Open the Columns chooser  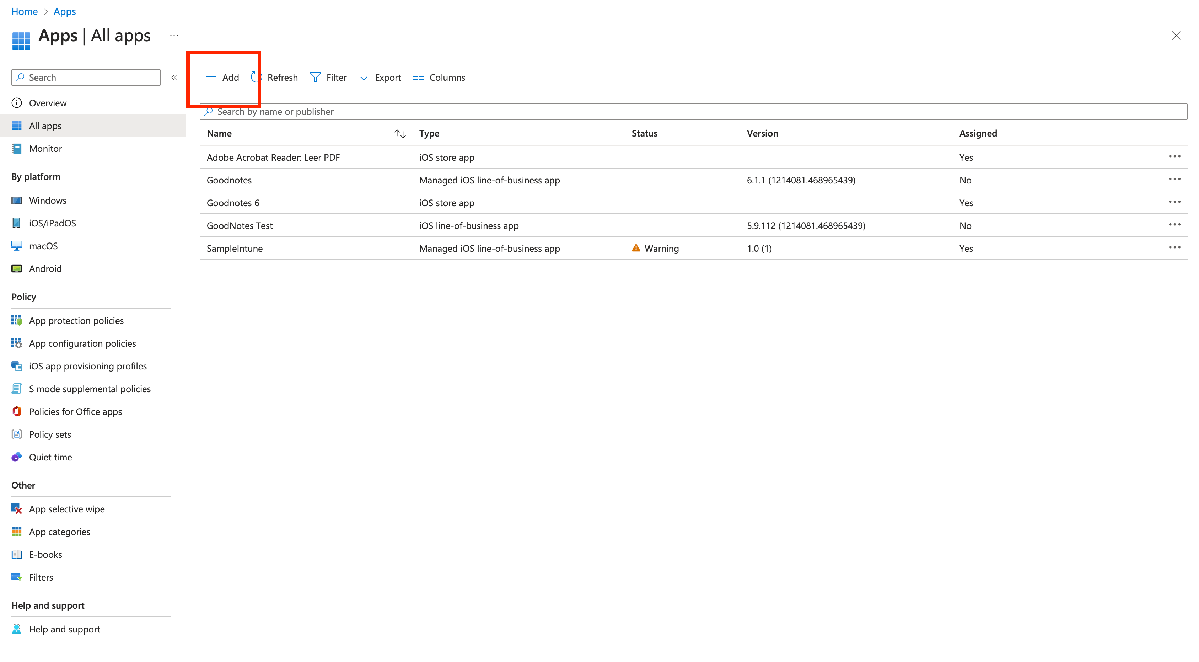coord(439,77)
